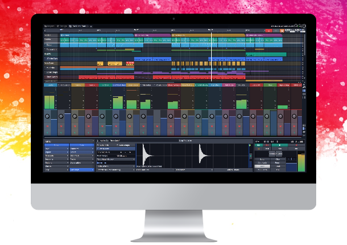Click the red button in the top-right toolbar
The image size is (347, 245).
pos(269,31)
